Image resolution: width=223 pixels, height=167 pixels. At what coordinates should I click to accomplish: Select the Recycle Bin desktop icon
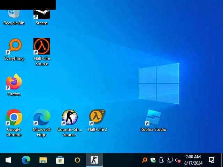[x=14, y=17]
